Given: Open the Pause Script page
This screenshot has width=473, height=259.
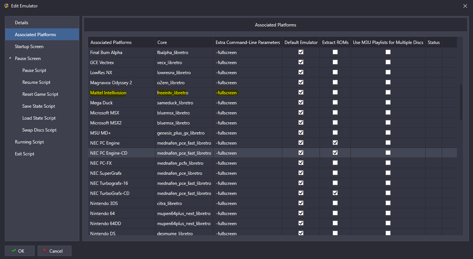Looking at the screenshot, I should pos(34,70).
